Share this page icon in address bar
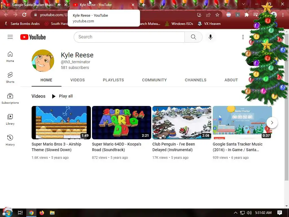This screenshot has width=289, height=217. click(208, 15)
